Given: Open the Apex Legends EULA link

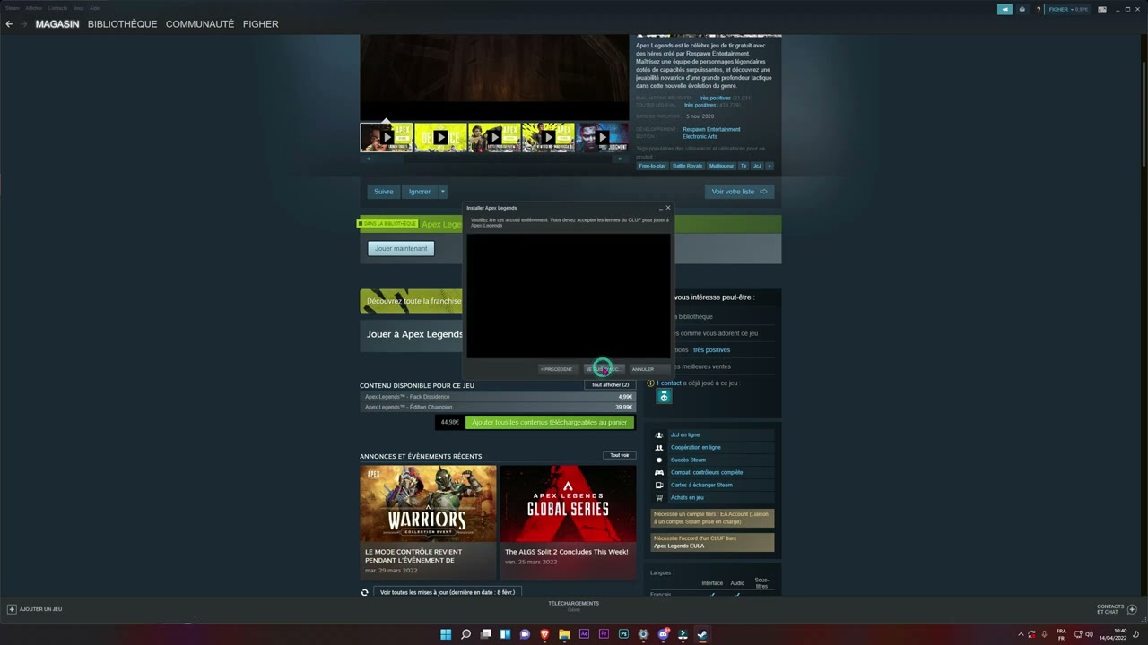Looking at the screenshot, I should (679, 545).
